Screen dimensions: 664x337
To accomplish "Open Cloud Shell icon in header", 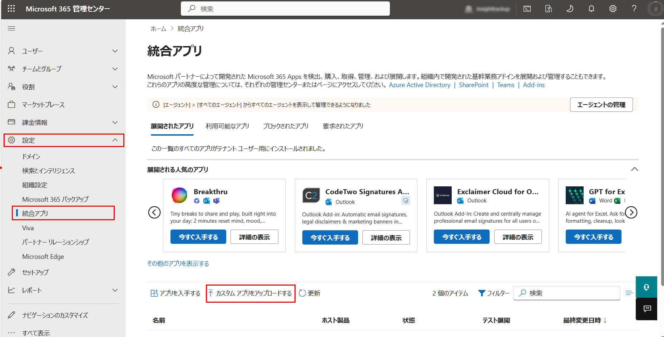I will (527, 9).
